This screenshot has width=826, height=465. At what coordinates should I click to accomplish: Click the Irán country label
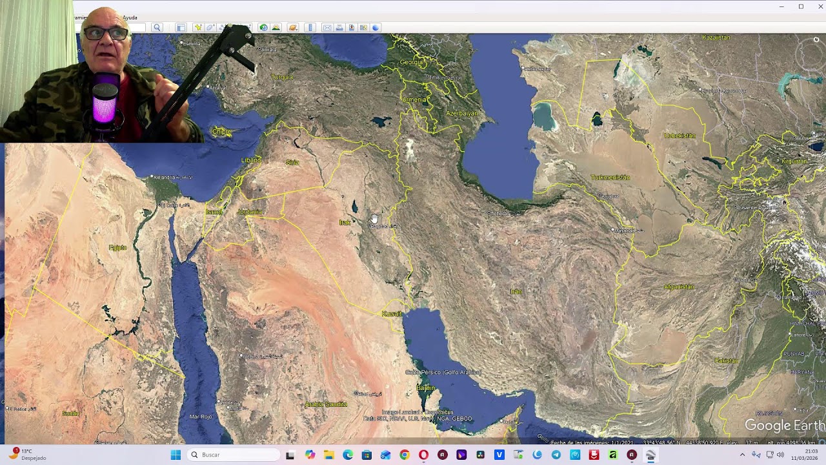[516, 292]
